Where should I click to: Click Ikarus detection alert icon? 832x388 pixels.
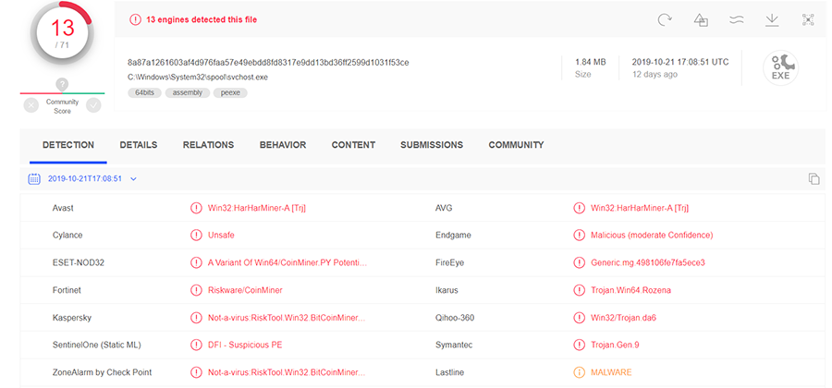[579, 290]
